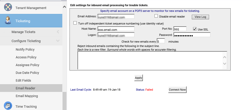Toggle the Disable email reader checkbox
This screenshot has width=242, height=110.
156,16
